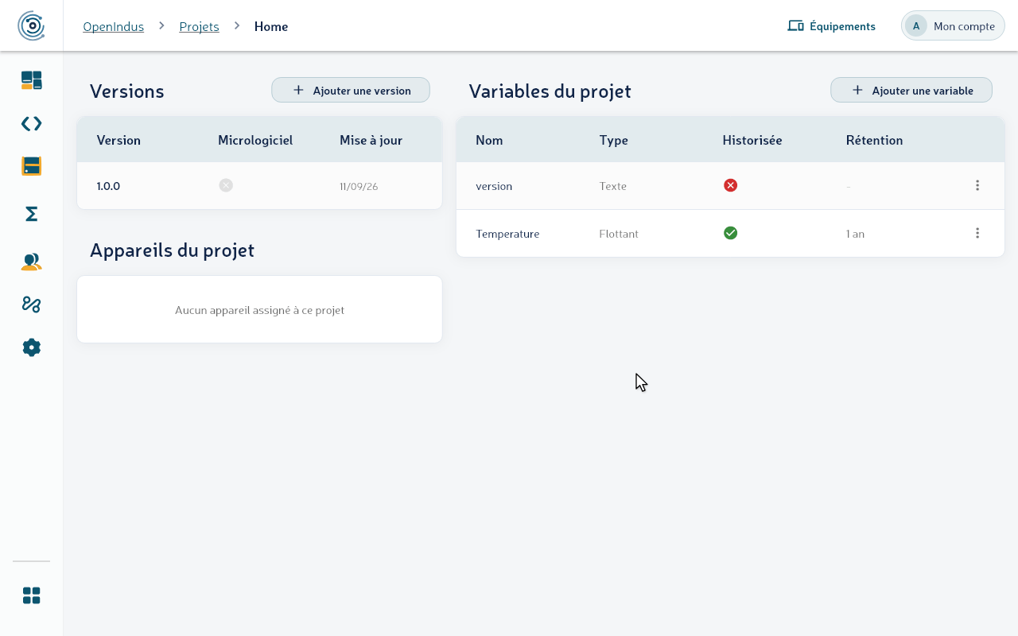Select version 1.0.0 row

click(259, 186)
